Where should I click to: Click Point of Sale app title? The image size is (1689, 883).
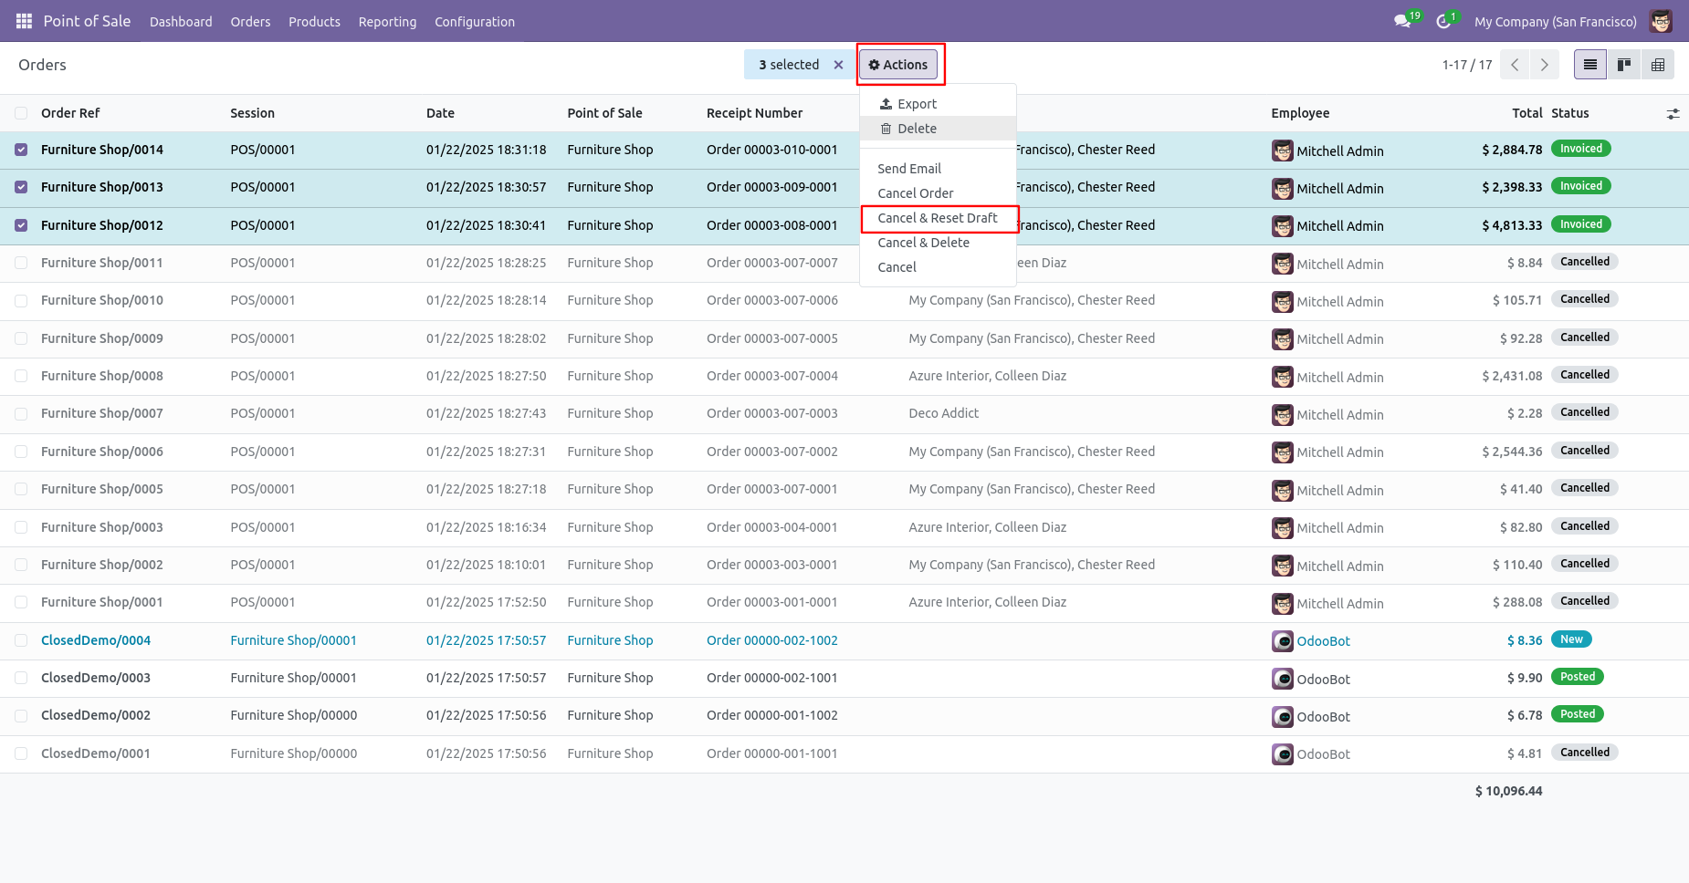[87, 21]
